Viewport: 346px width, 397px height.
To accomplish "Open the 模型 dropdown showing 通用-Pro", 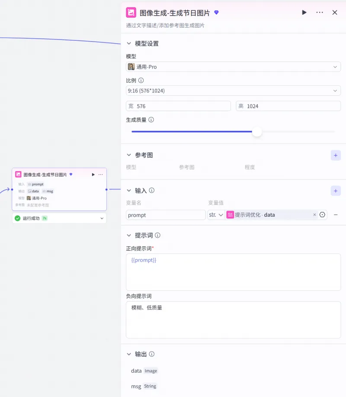I will 233,67.
